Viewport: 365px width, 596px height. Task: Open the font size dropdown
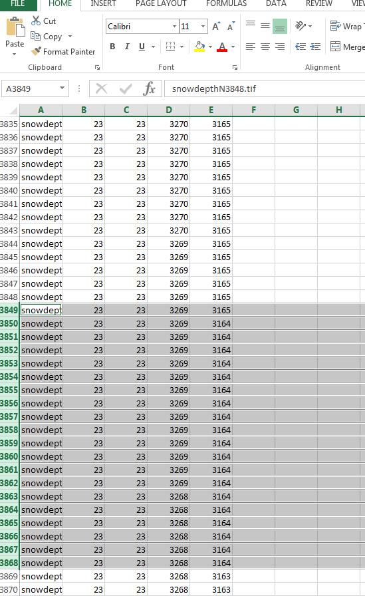click(x=203, y=27)
